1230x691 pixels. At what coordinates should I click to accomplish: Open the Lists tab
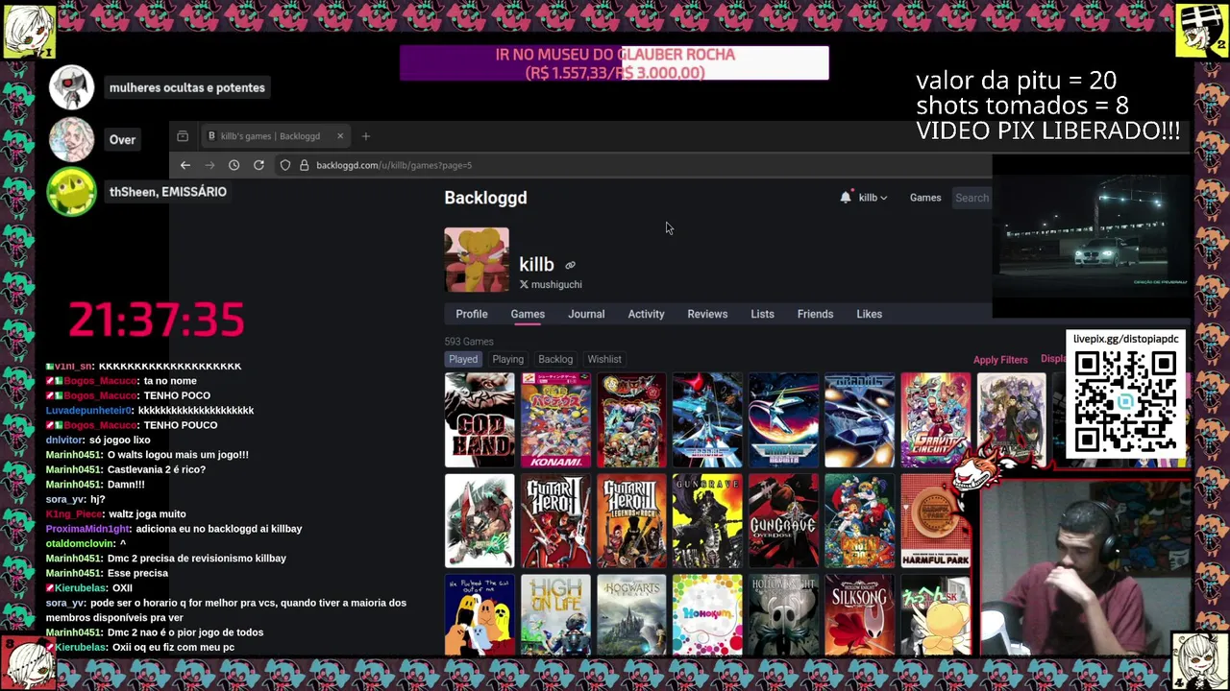762,314
